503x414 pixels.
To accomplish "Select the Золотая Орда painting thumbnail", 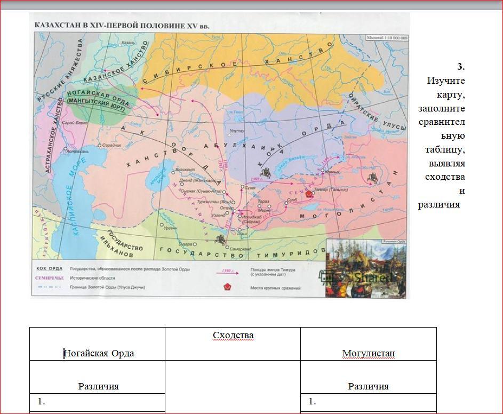I will tap(366, 268).
